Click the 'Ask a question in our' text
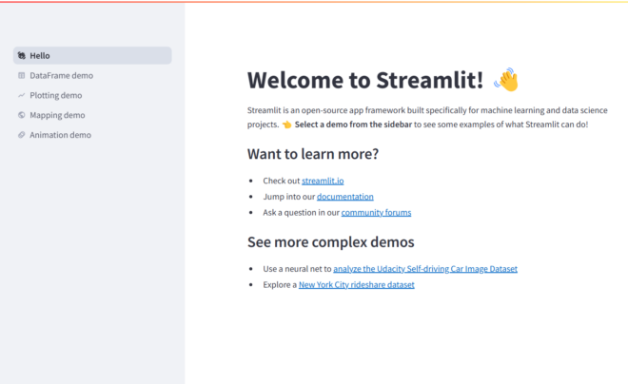 [x=302, y=213]
